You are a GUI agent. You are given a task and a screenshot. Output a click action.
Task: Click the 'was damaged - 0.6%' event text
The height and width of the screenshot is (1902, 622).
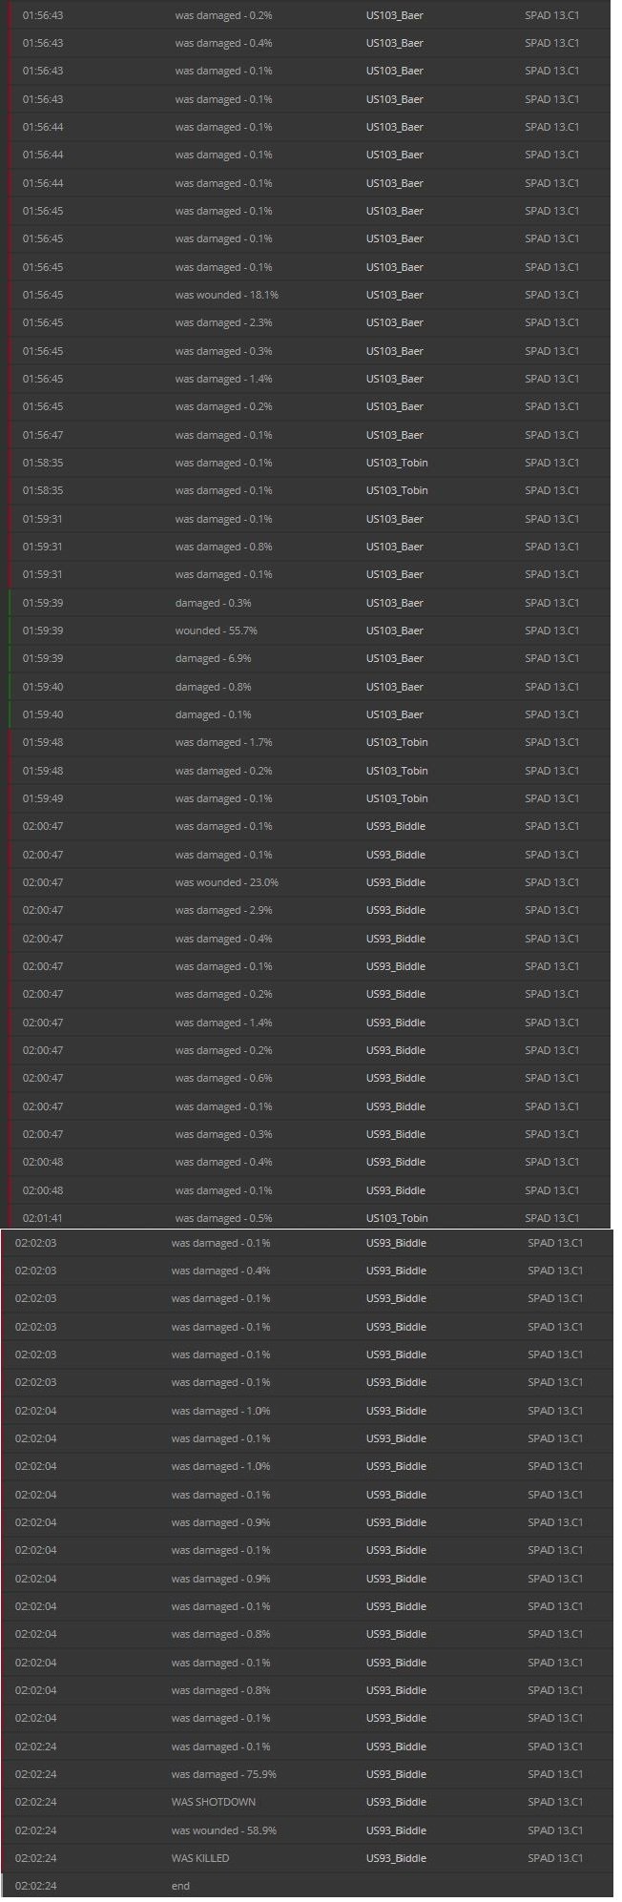coord(223,1078)
